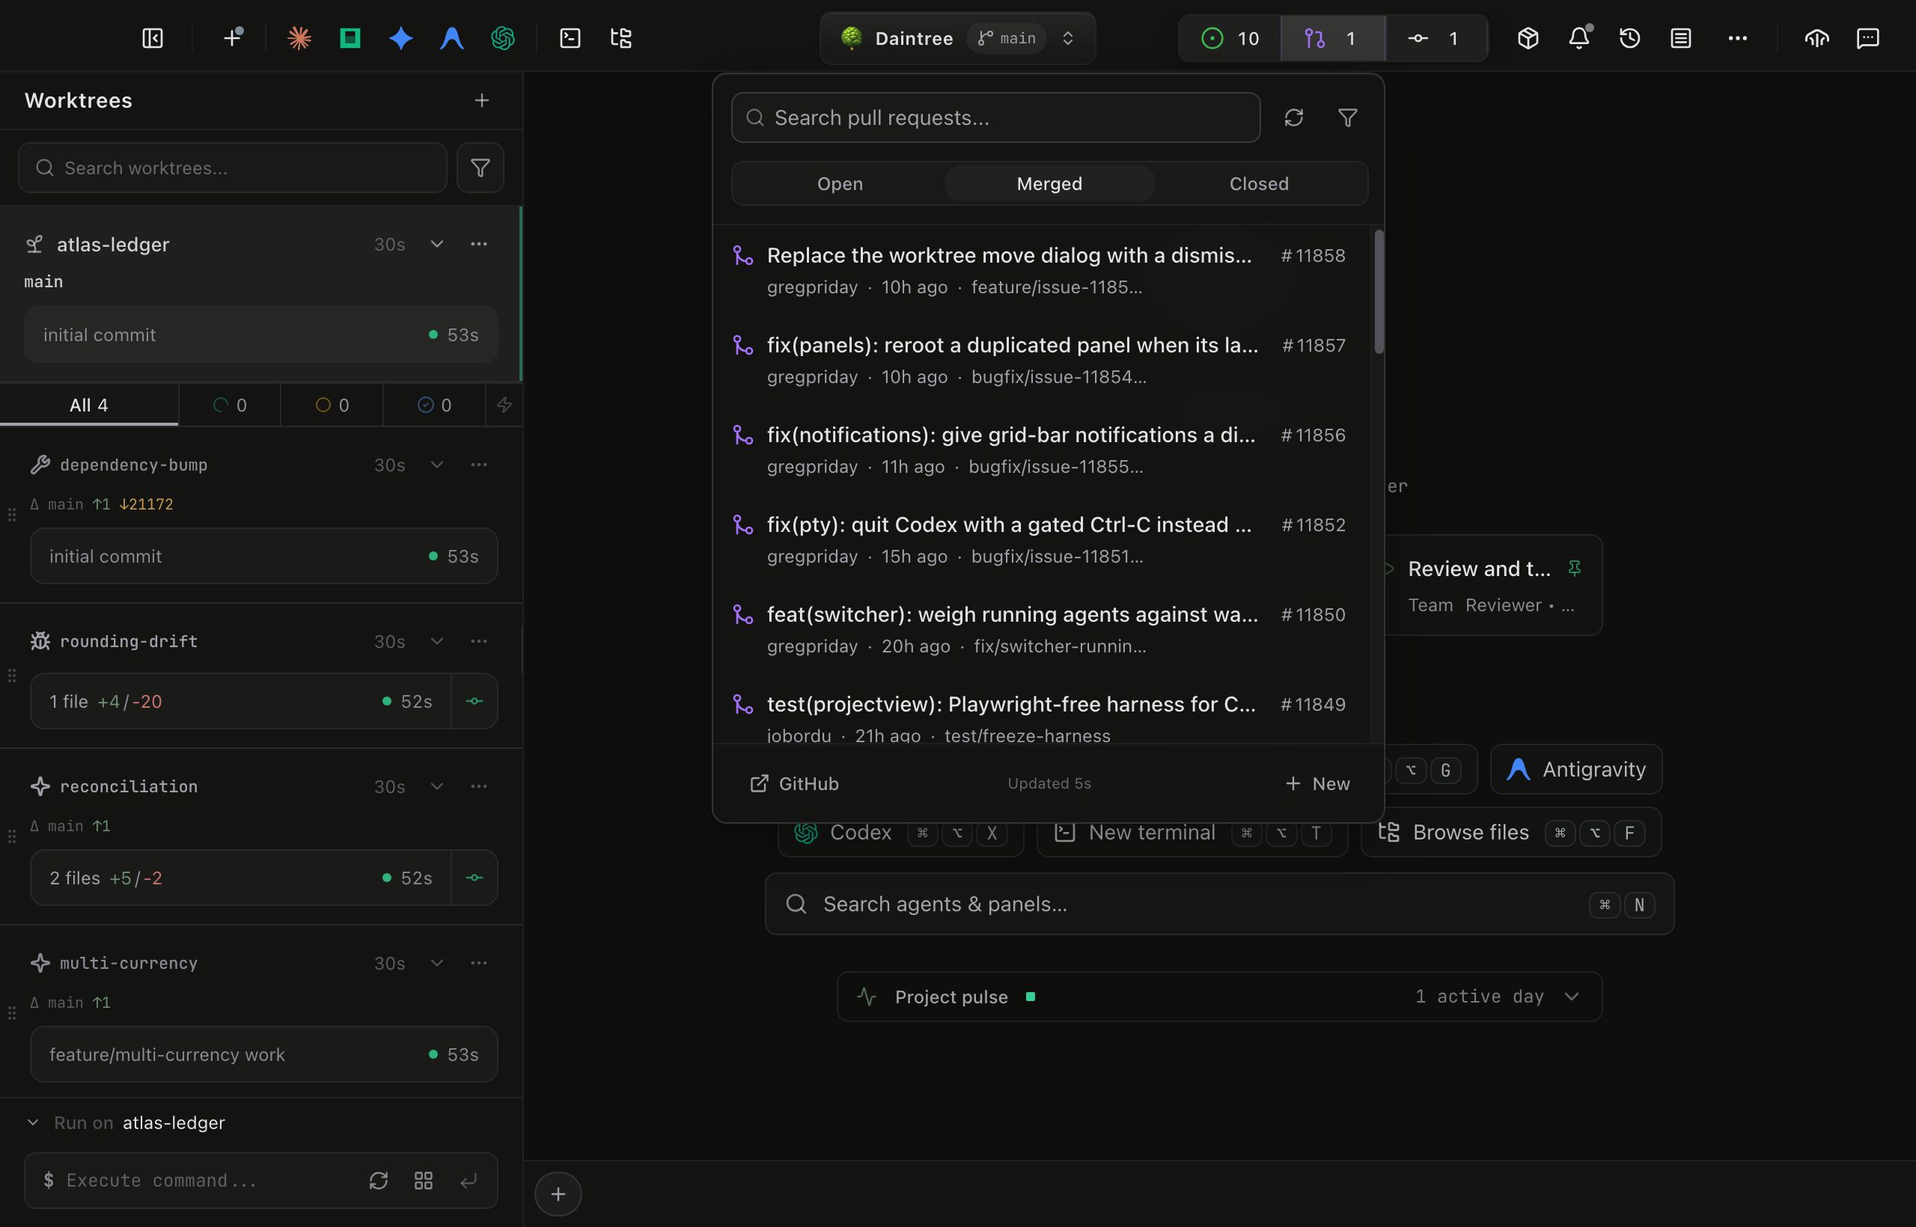Open the chat feedback icon
The image size is (1916, 1227).
tap(1867, 38)
